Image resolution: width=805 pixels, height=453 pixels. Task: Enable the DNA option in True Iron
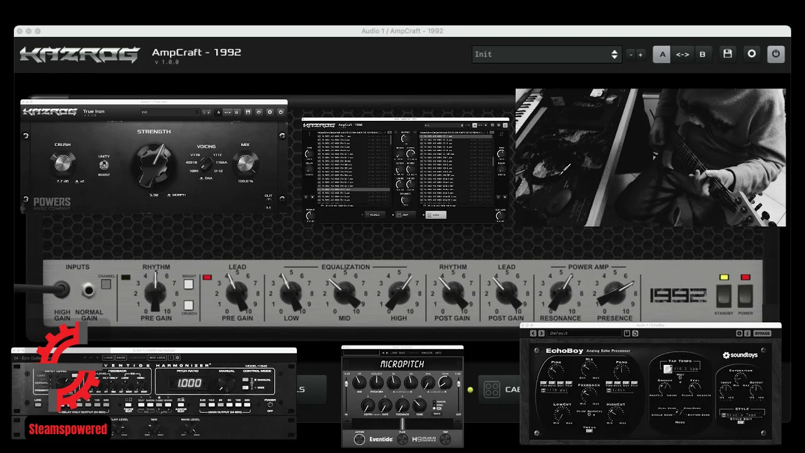point(201,178)
